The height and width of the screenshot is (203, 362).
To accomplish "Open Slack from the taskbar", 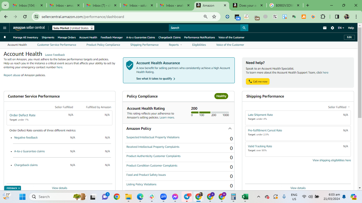I will point(152,197).
